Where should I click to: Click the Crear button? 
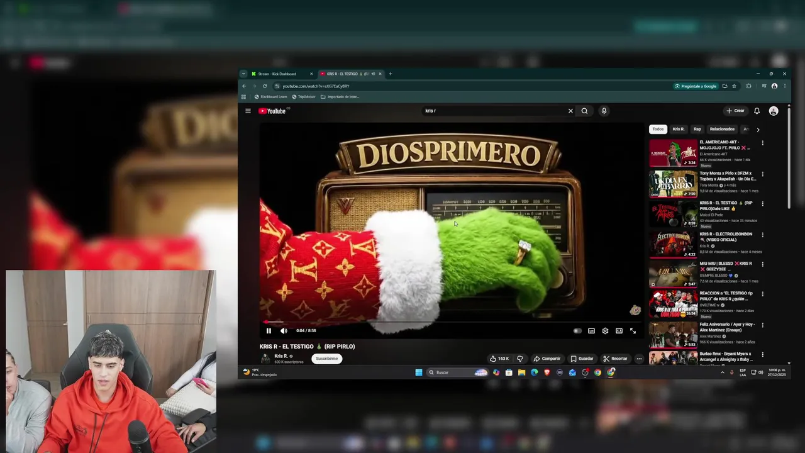(735, 111)
